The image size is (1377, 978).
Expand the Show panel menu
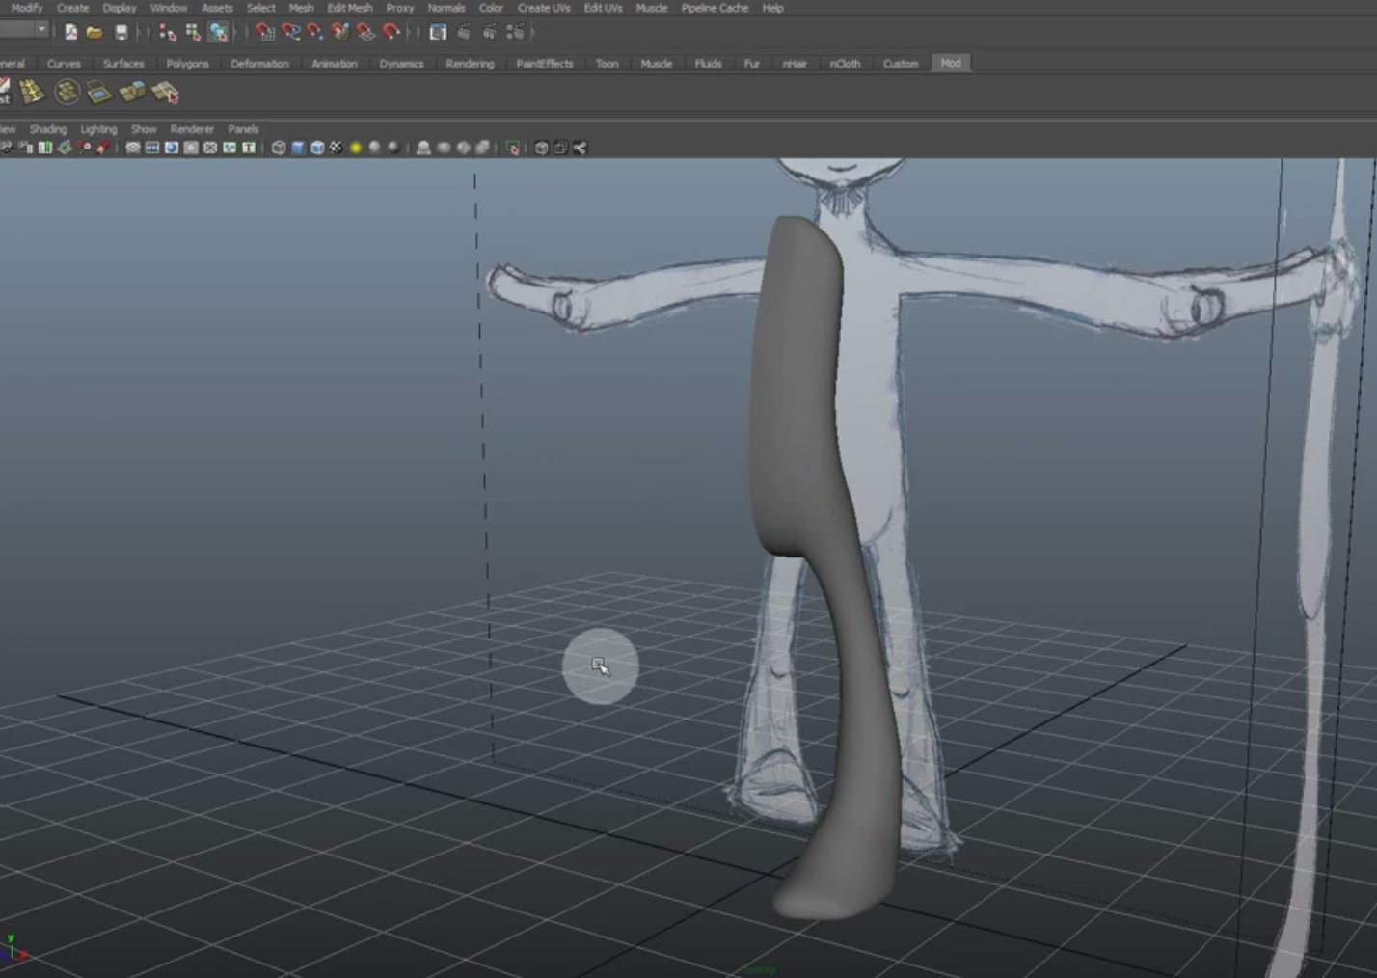144,129
